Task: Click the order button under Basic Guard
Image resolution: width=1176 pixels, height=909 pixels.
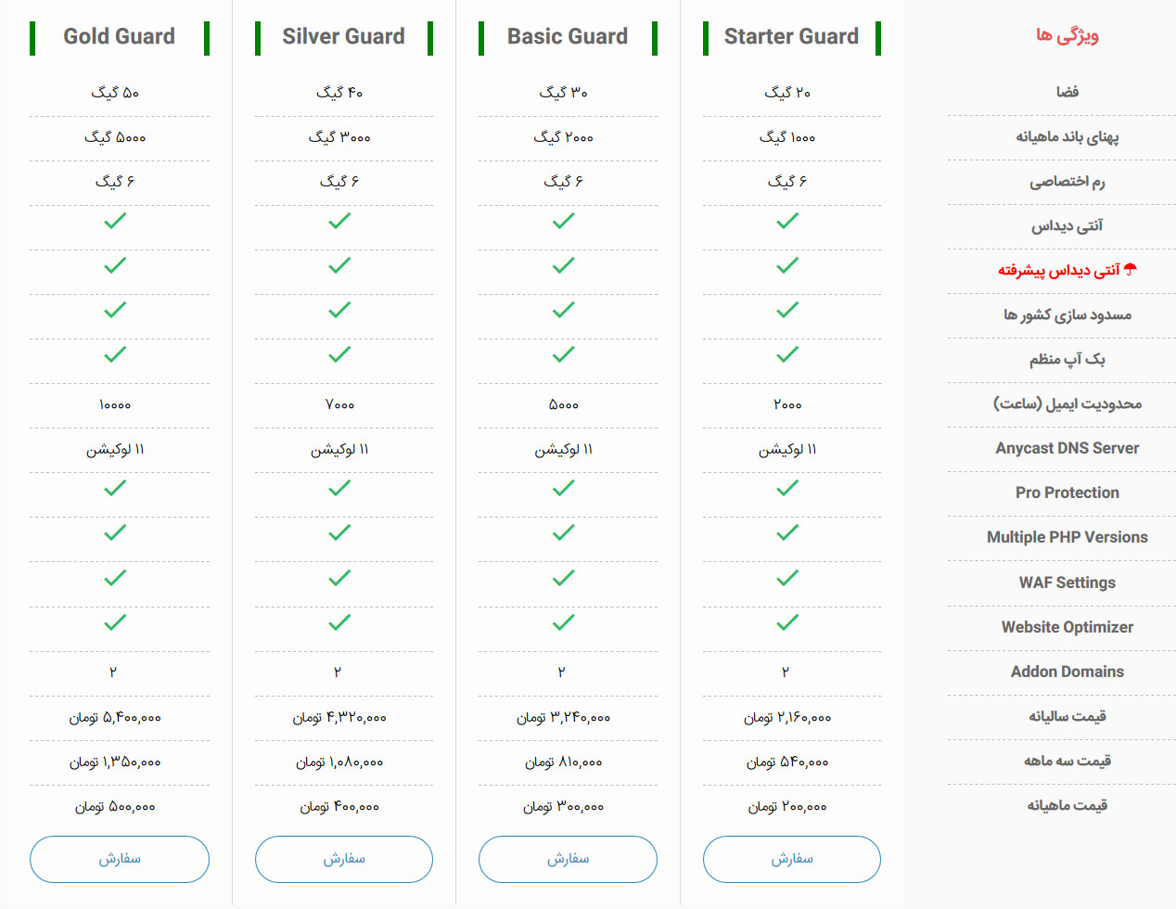Action: tap(568, 859)
